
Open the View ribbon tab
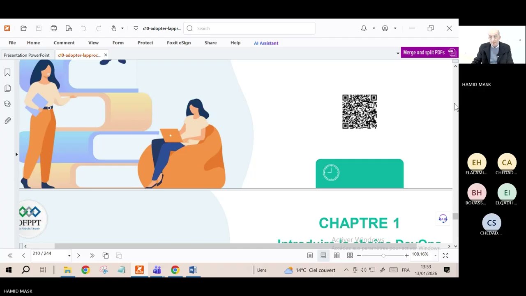coord(93,43)
